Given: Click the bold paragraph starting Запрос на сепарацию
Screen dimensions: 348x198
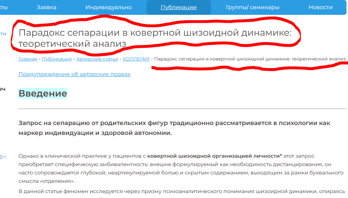Looking at the screenshot, I should pos(174,128).
